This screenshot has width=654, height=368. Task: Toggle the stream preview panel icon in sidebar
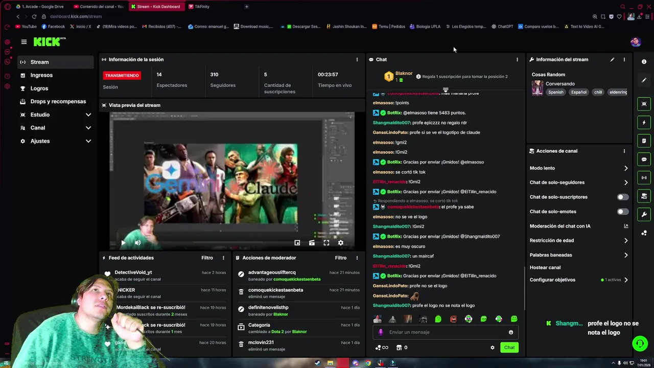click(x=644, y=104)
